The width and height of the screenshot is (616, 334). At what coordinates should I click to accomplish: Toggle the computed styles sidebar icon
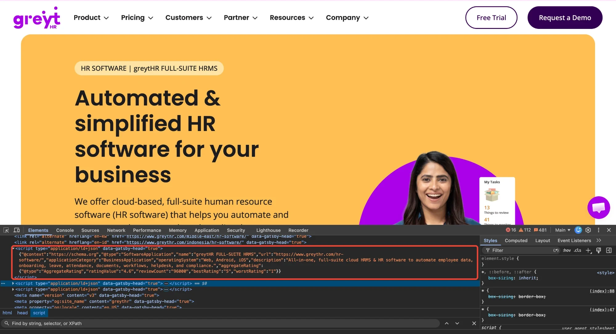[609, 250]
